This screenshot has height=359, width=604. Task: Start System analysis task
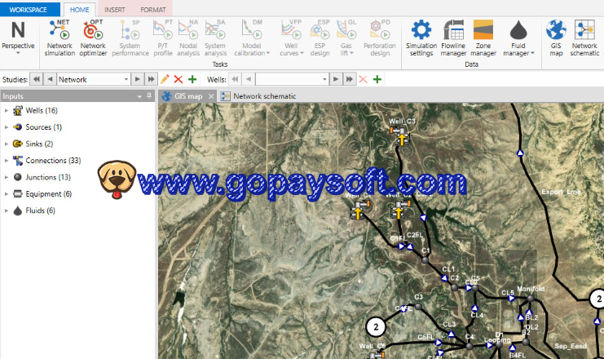215,38
